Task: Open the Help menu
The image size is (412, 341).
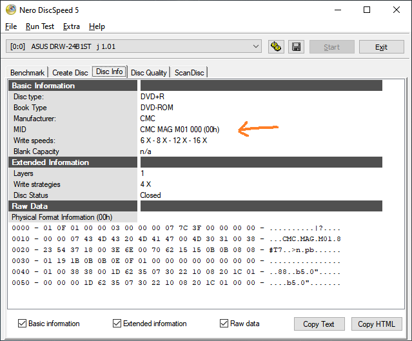Action: [97, 26]
